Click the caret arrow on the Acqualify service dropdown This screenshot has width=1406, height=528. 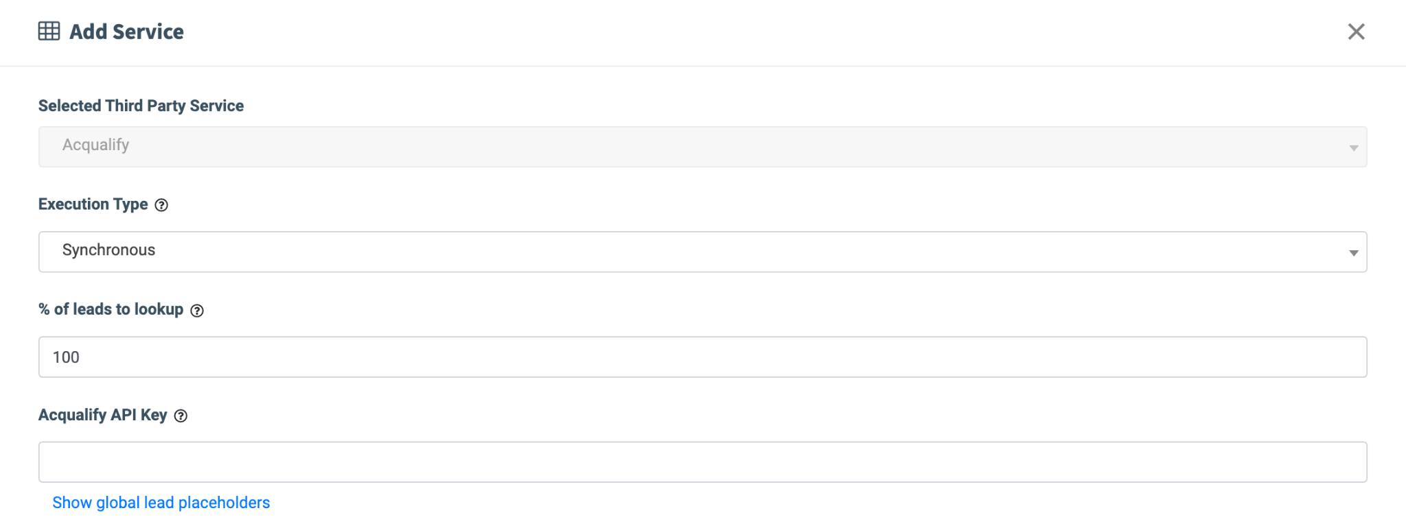click(x=1353, y=147)
